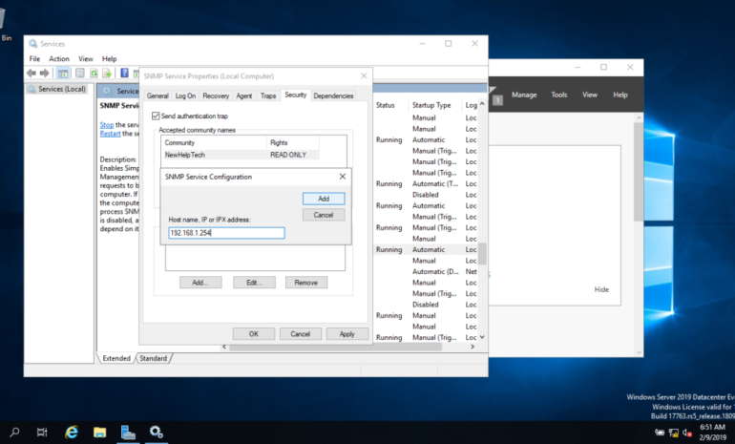Click the Refresh toolbar icon in Services
This screenshot has width=735, height=444.
click(94, 74)
